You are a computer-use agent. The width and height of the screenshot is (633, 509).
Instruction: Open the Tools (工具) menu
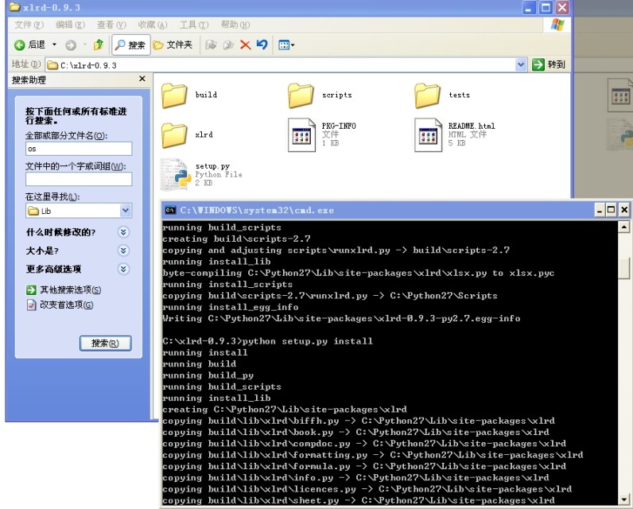click(194, 25)
